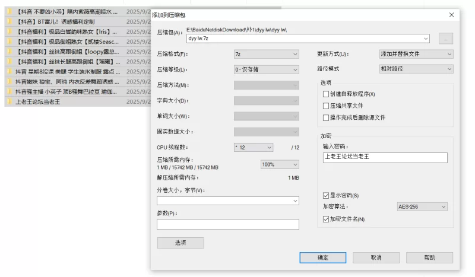Expand the archive name history dropdown arrow
Screen dimensions: 475x277
(426, 39)
